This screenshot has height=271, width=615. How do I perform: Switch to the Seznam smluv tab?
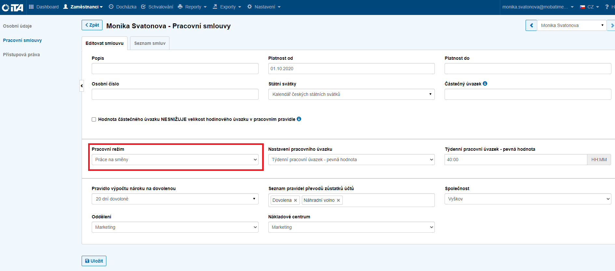pyautogui.click(x=150, y=43)
